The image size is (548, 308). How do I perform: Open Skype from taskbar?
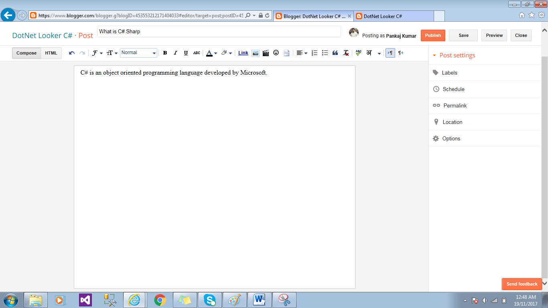209,300
